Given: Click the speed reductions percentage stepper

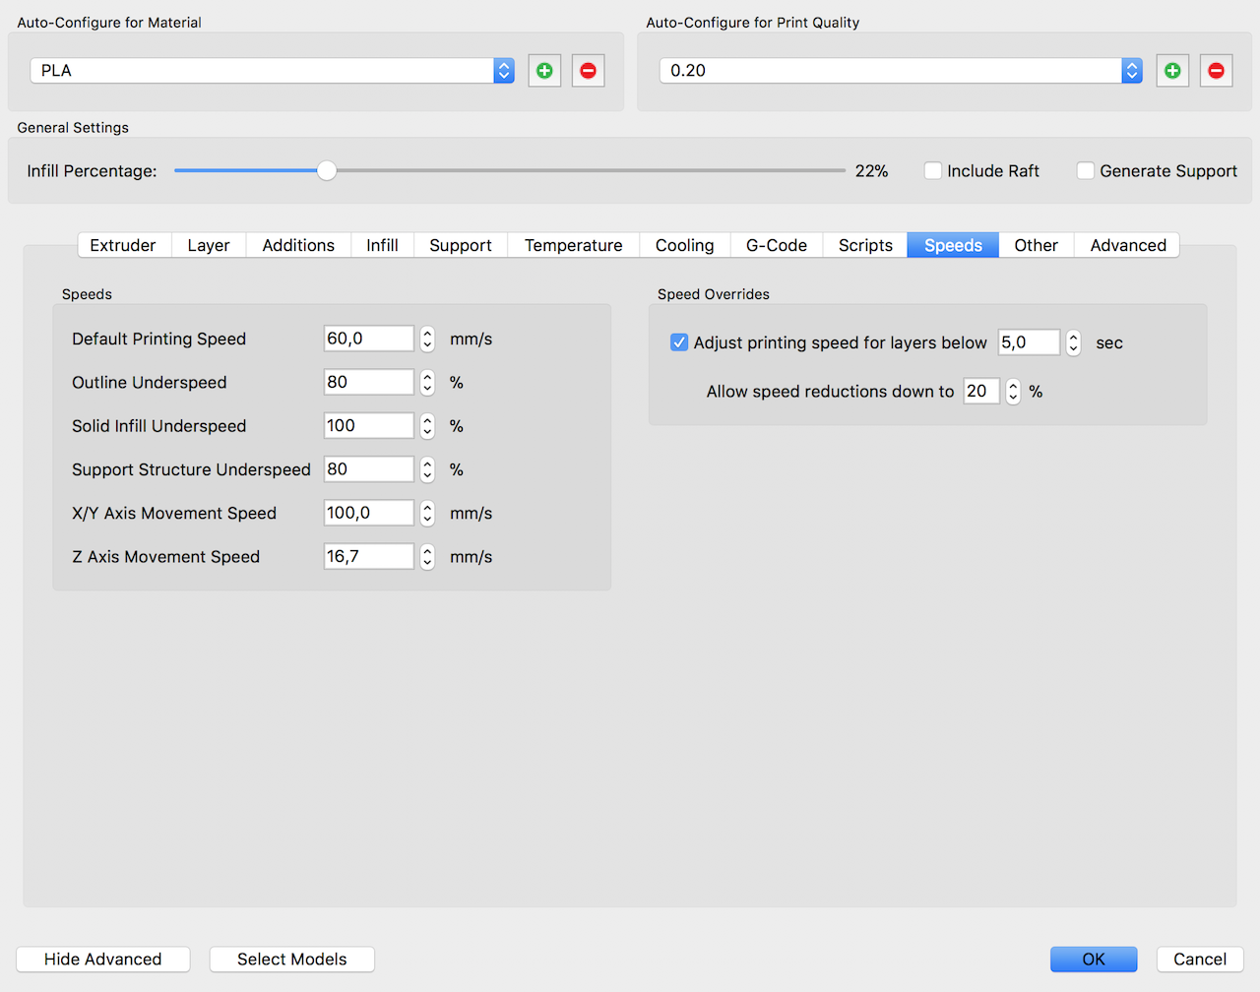Looking at the screenshot, I should coord(1013,392).
